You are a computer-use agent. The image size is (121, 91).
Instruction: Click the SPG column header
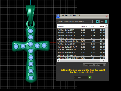102,26
